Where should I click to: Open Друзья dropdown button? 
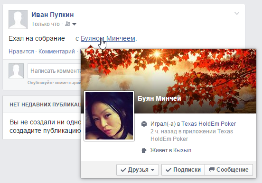click(138, 170)
